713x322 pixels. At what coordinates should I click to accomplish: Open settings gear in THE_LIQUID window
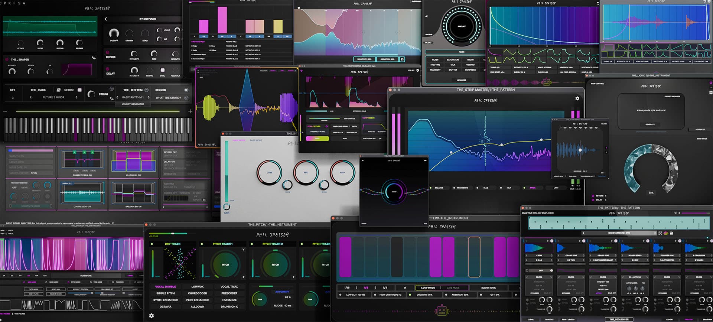click(x=711, y=92)
